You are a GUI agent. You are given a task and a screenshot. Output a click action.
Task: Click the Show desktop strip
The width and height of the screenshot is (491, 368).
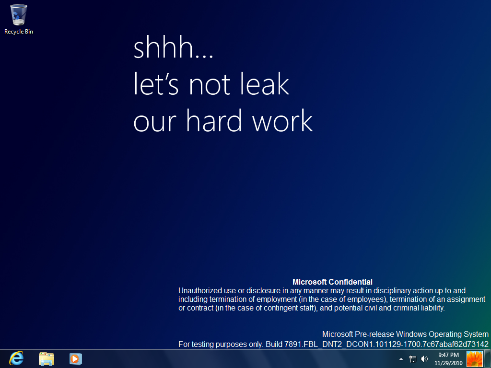tap(487, 359)
